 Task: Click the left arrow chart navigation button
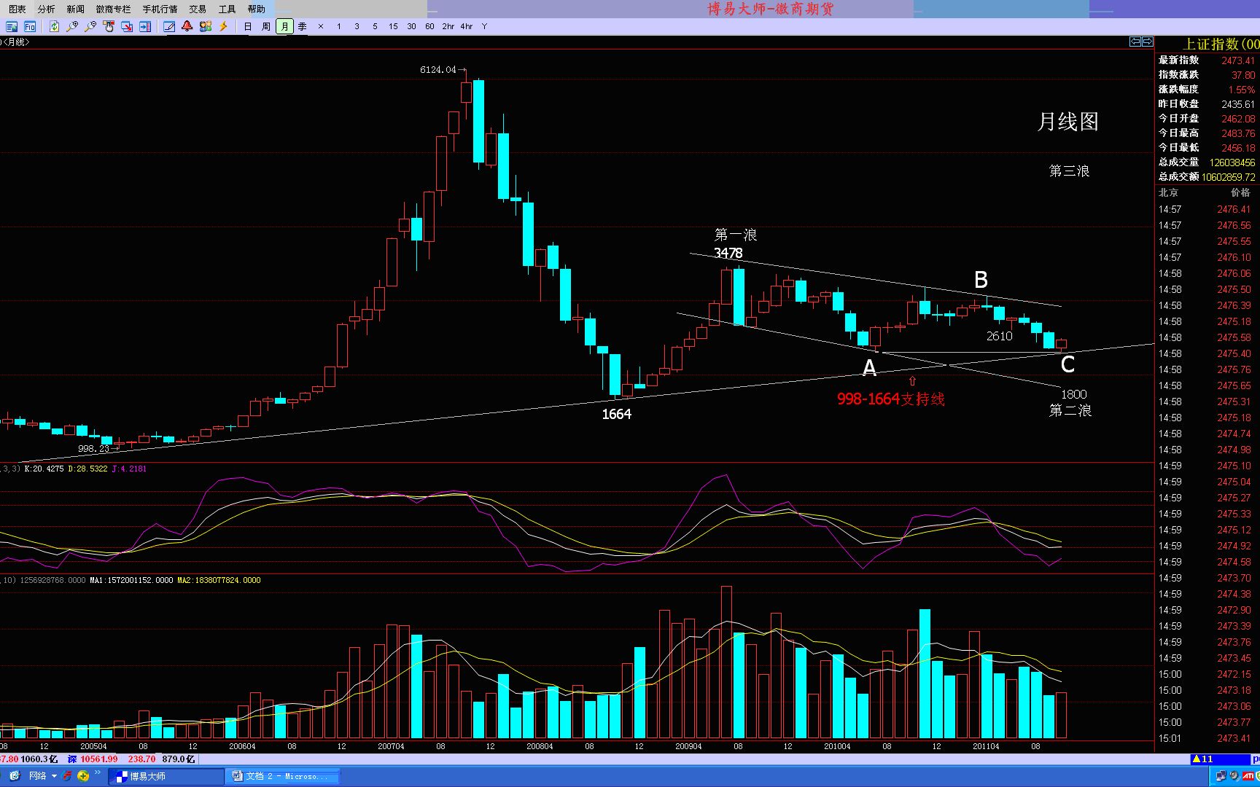[x=1135, y=42]
